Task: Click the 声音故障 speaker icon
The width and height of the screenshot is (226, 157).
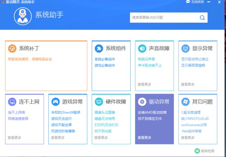Action: [x=142, y=49]
